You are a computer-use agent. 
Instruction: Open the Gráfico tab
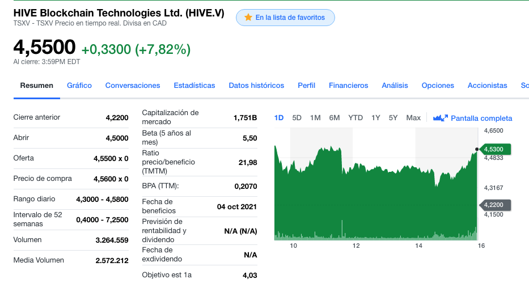79,86
